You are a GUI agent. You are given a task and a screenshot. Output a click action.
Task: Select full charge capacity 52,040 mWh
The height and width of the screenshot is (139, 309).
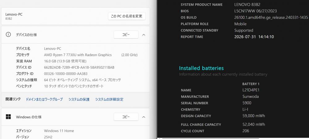click(x=254, y=124)
